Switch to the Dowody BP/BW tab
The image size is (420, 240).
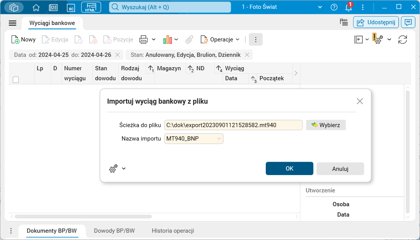click(x=114, y=231)
